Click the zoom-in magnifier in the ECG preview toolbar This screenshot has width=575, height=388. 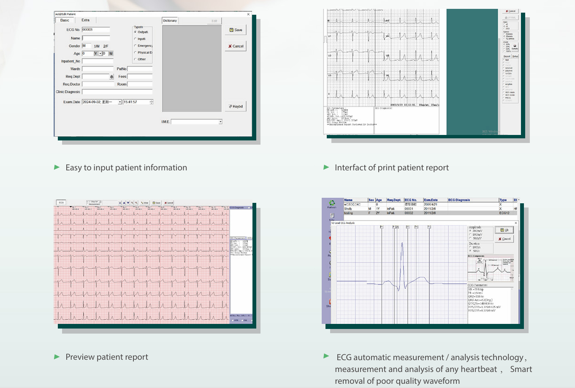[132, 203]
